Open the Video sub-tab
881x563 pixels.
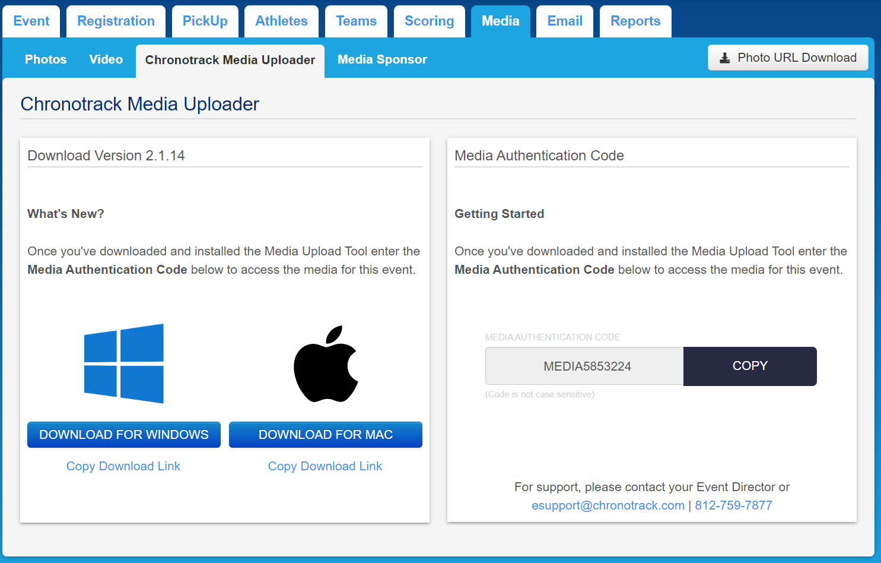coord(106,59)
